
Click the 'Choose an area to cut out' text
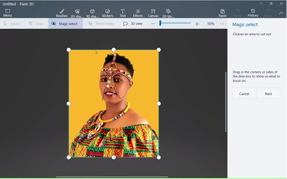pos(252,34)
